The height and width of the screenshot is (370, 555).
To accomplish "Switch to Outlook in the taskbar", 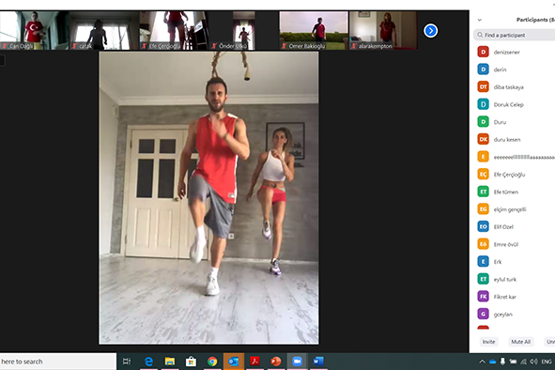I will coord(234,362).
